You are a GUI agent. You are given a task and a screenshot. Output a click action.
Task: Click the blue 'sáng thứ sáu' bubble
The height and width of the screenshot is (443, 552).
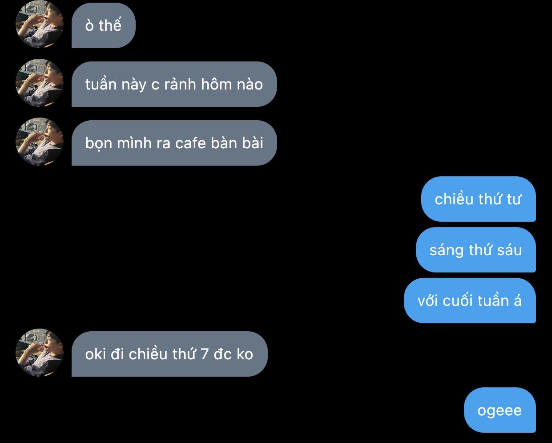click(475, 250)
